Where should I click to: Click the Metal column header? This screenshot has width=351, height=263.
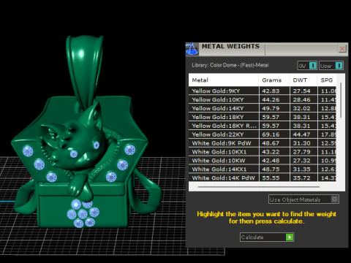224,80
